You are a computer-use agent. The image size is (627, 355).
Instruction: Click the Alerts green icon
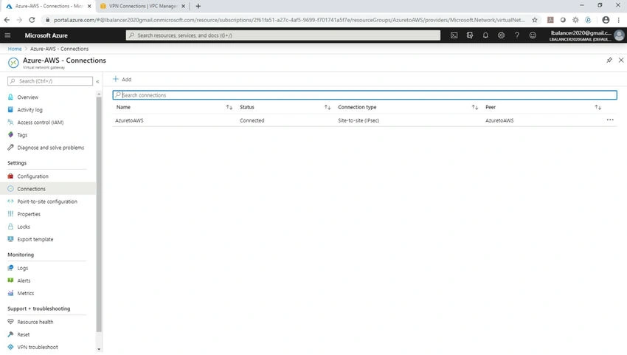coord(10,280)
